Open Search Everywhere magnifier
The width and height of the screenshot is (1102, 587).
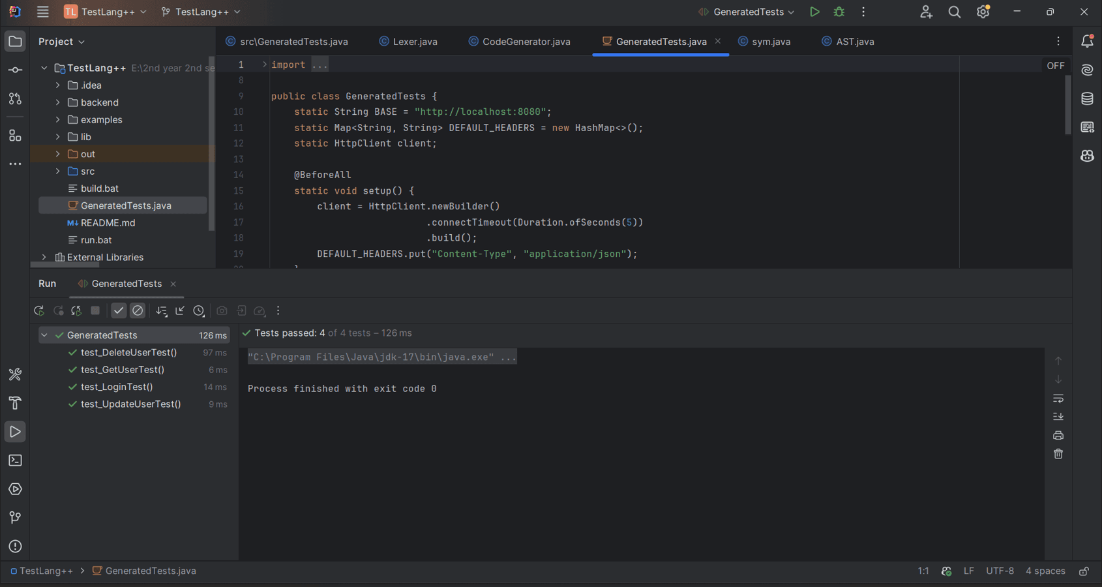coord(955,12)
